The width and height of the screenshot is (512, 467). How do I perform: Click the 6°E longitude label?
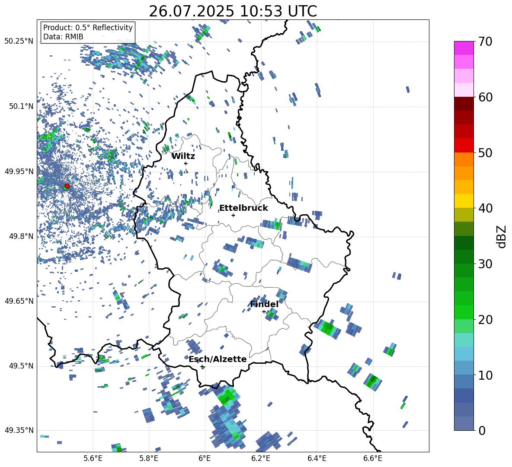205,458
